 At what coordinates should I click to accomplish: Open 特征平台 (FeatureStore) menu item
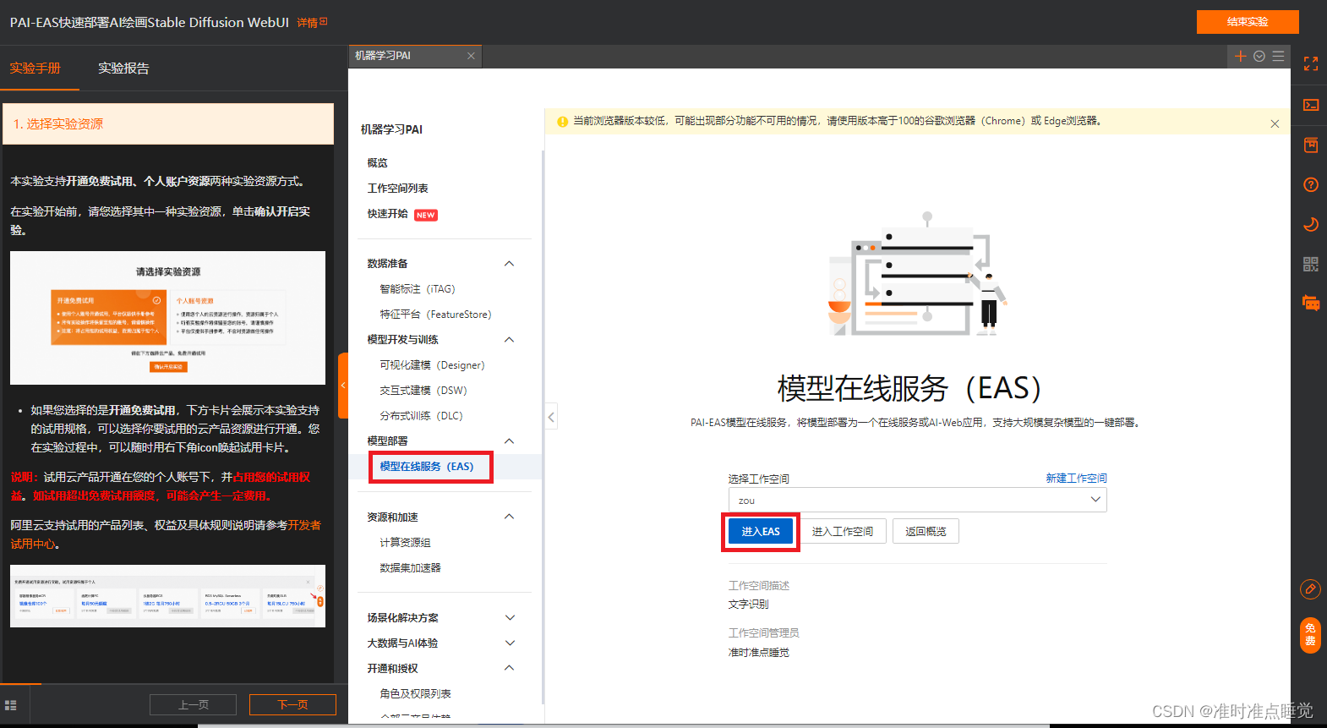435,315
